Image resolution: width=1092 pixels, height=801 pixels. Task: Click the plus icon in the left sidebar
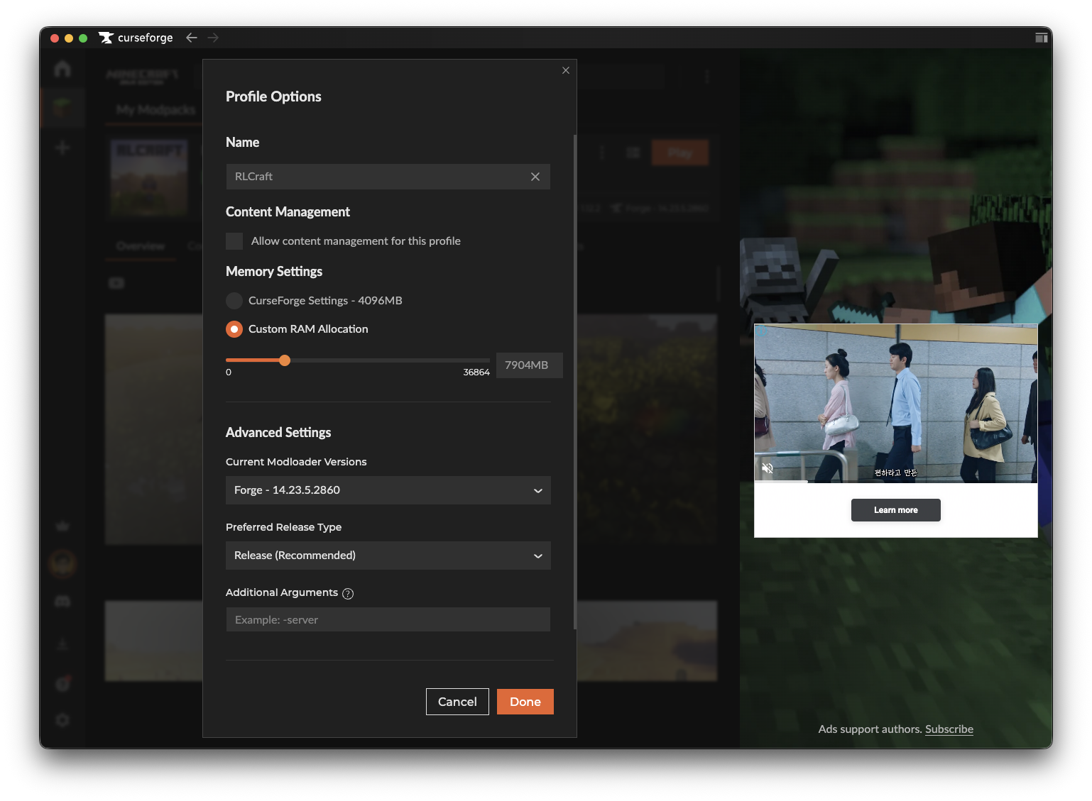(x=62, y=148)
